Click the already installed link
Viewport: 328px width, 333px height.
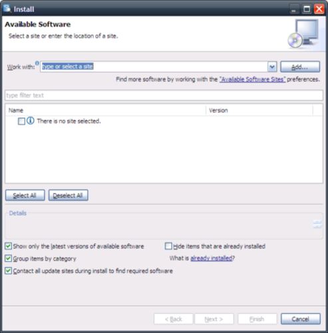(x=212, y=258)
